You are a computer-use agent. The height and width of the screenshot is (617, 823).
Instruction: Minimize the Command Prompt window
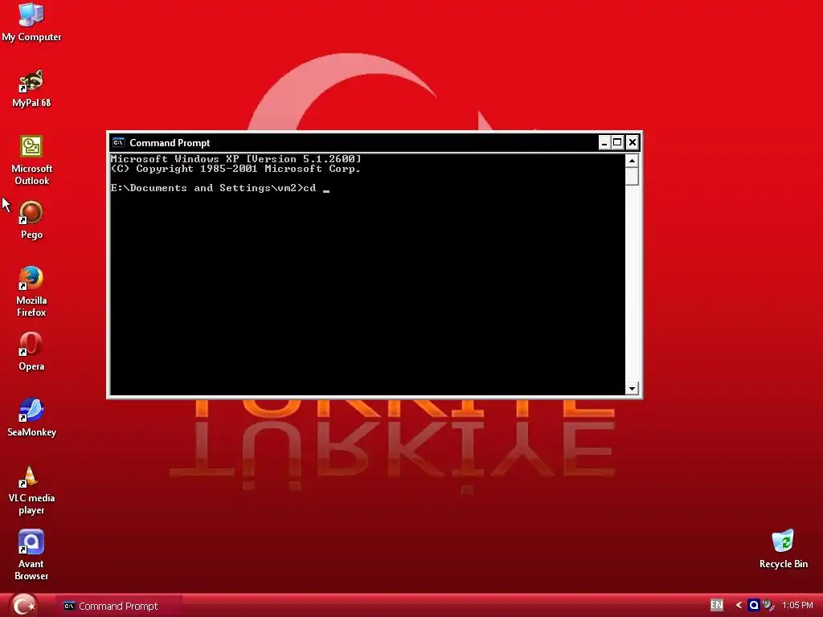click(x=604, y=142)
